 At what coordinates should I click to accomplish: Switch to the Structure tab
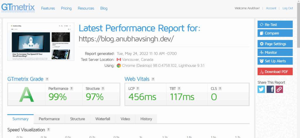[x=77, y=119]
